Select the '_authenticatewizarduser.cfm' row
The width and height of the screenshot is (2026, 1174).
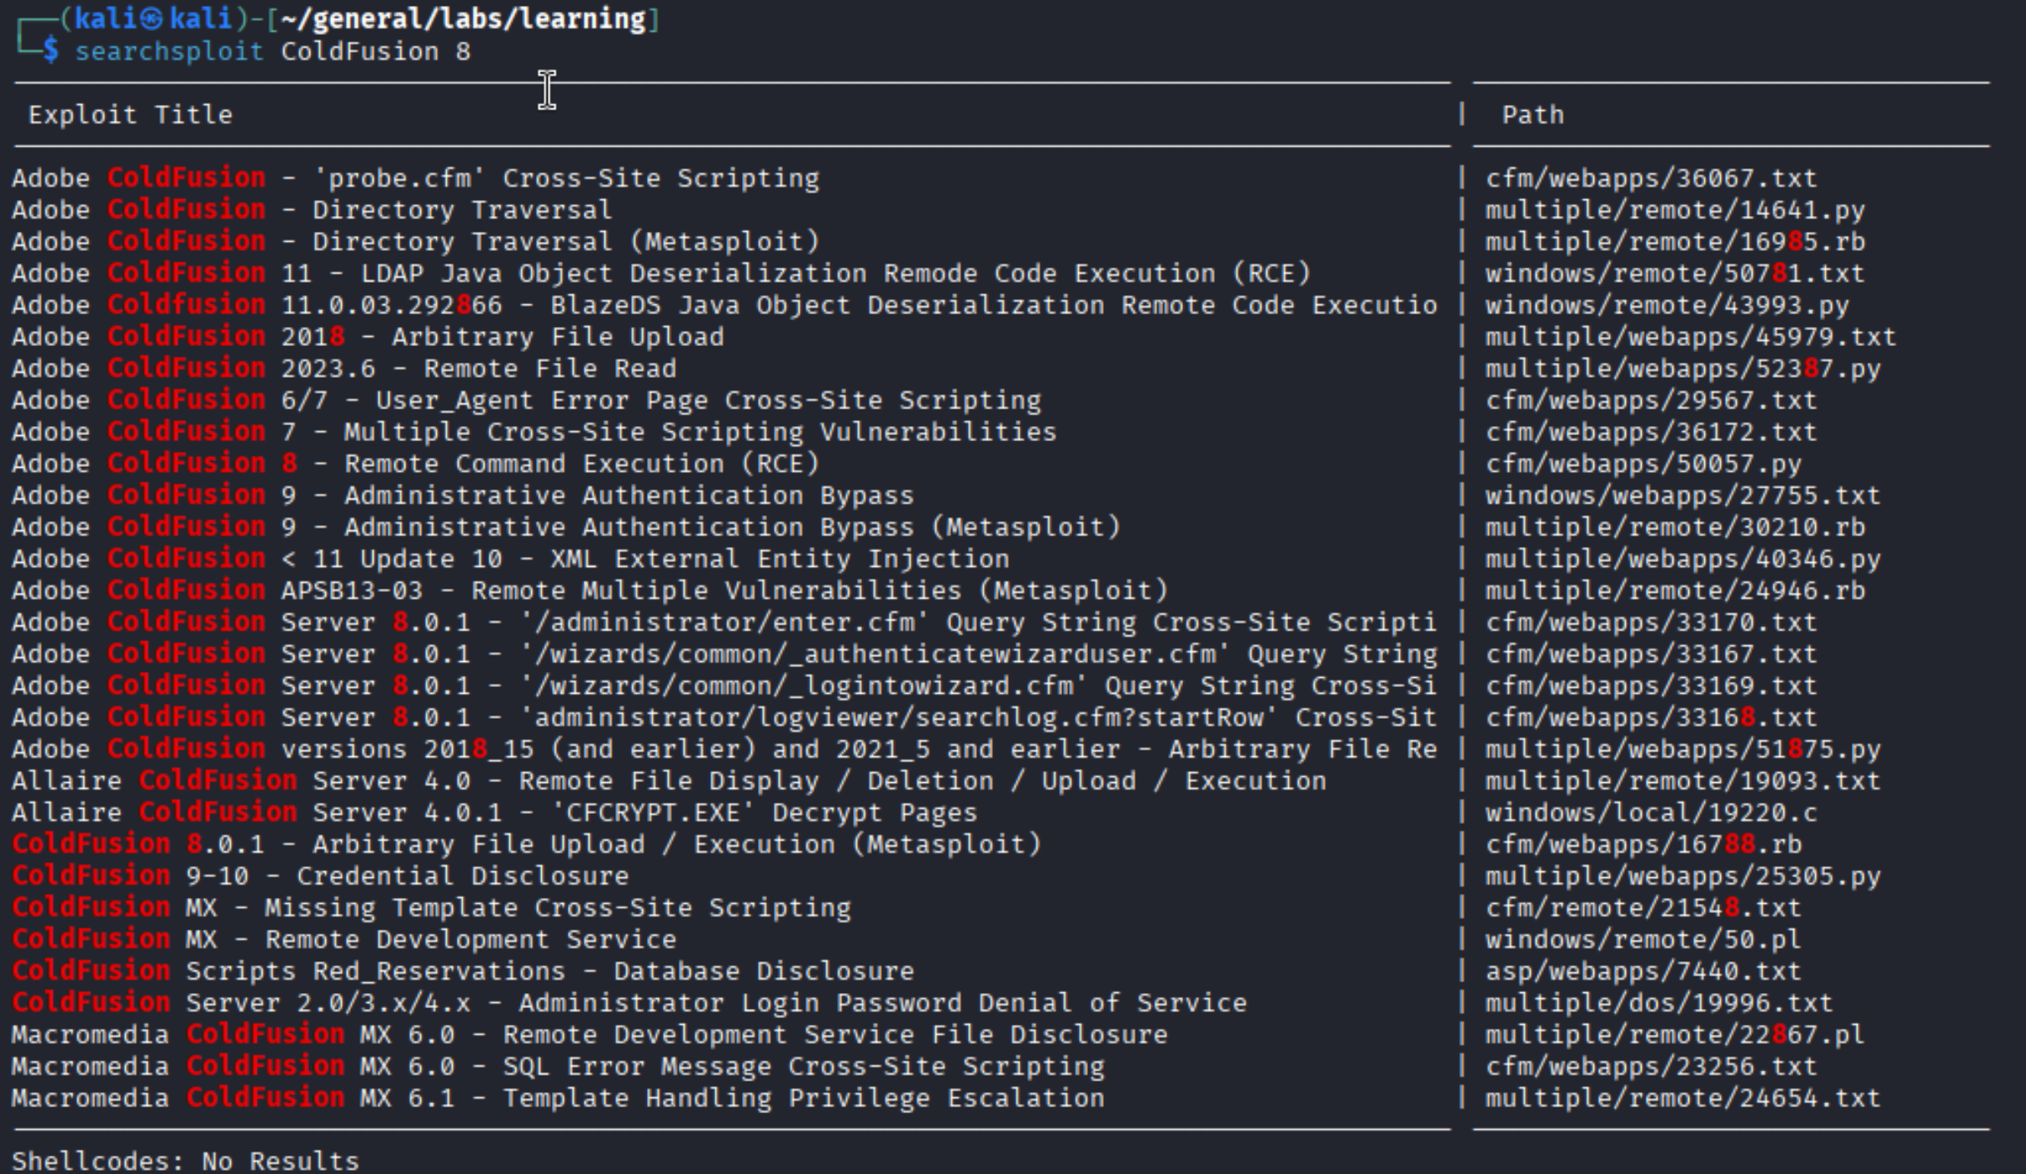725,654
